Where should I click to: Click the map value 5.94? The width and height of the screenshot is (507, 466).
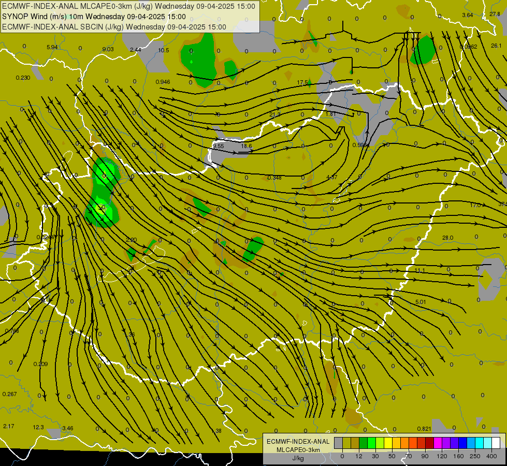tap(52, 47)
